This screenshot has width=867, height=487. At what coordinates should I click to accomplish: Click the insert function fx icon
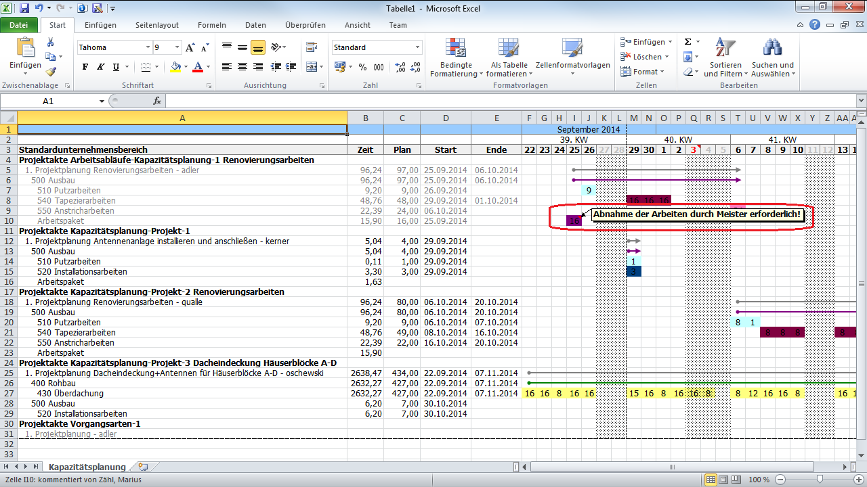pos(157,101)
